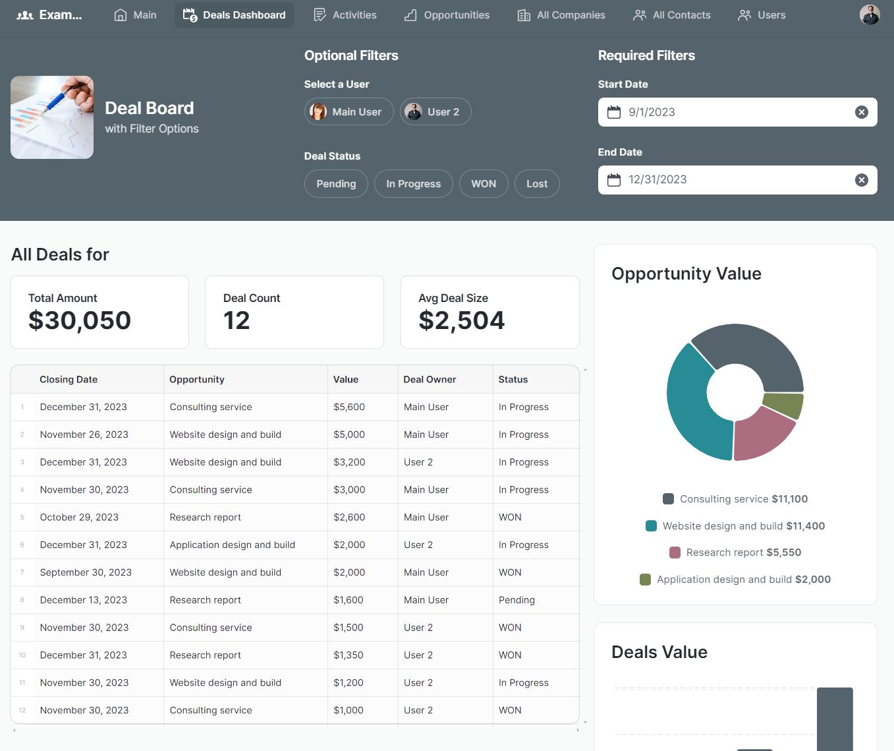
Task: Filter deals by Pending status
Action: coord(336,184)
